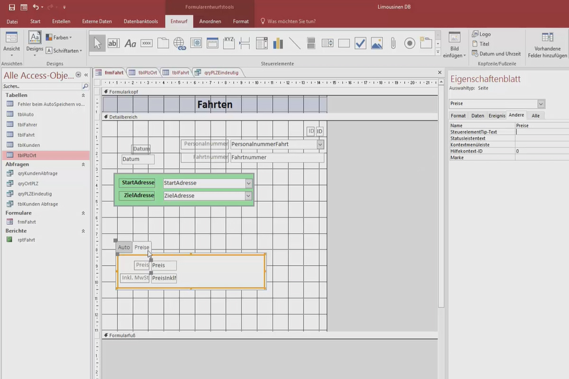
Task: Select the Attachment paperclip control
Action: click(393, 44)
